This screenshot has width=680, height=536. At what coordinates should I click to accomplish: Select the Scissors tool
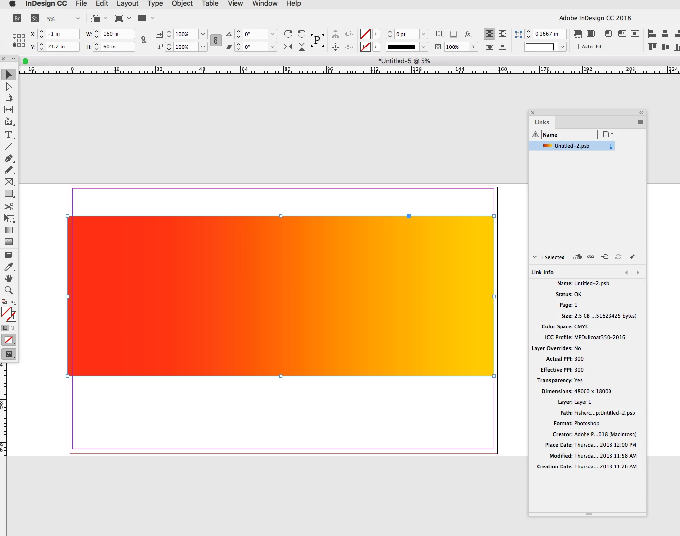tap(9, 207)
